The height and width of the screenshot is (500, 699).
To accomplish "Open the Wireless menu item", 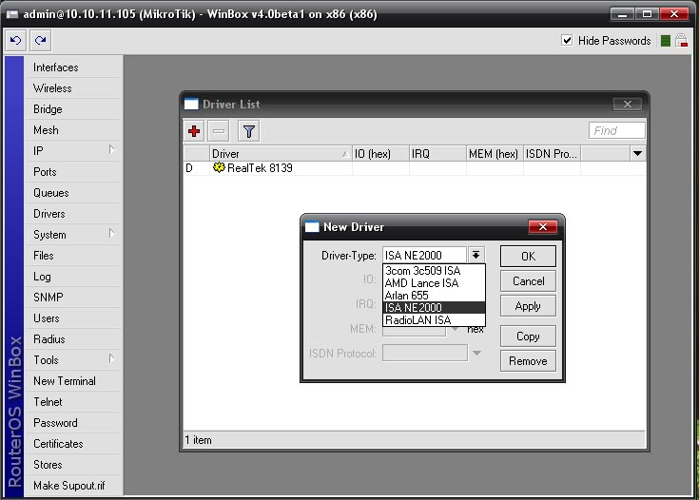I will tap(73, 88).
